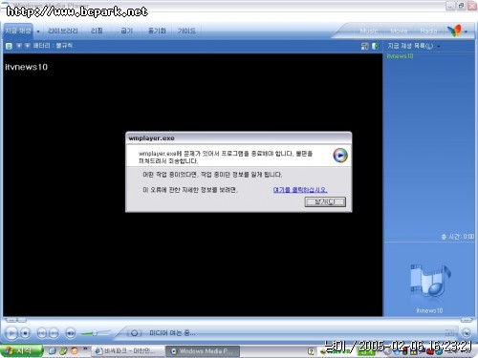
Task: Open the Movie online store tab
Action: [399, 31]
